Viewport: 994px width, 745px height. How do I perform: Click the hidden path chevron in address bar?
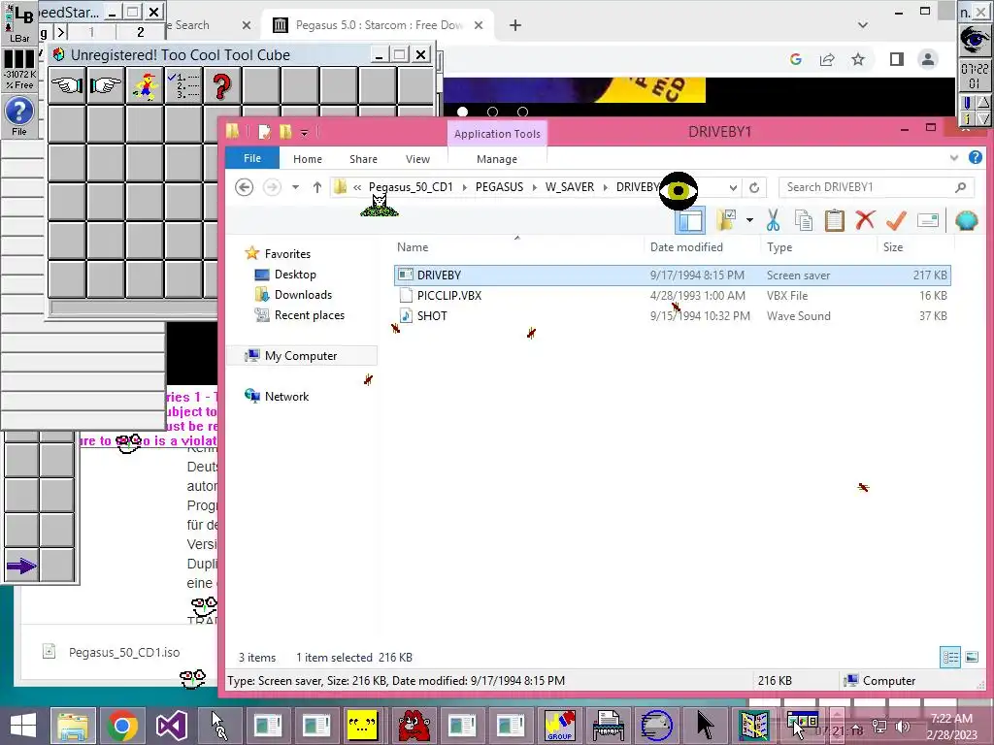[357, 187]
